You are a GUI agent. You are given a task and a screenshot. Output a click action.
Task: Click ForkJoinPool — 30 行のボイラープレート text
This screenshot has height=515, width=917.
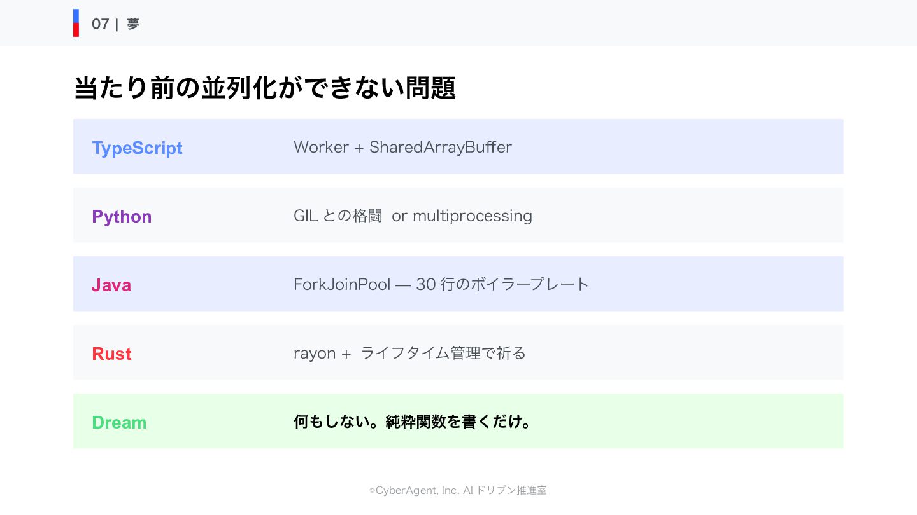click(x=441, y=284)
